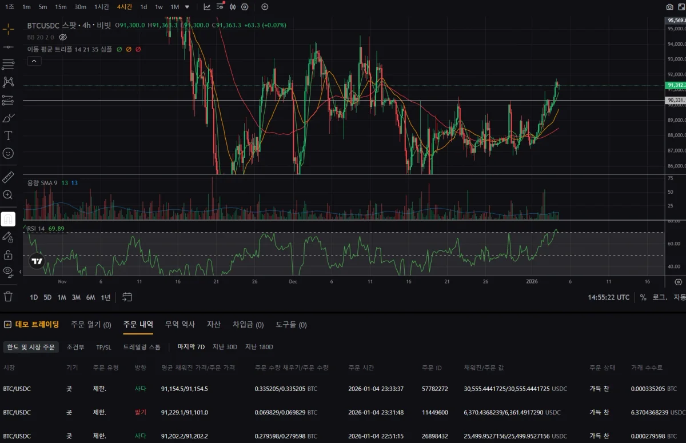Toggle the lock all drawings padlock
The width and height of the screenshot is (686, 443).
tap(8, 254)
